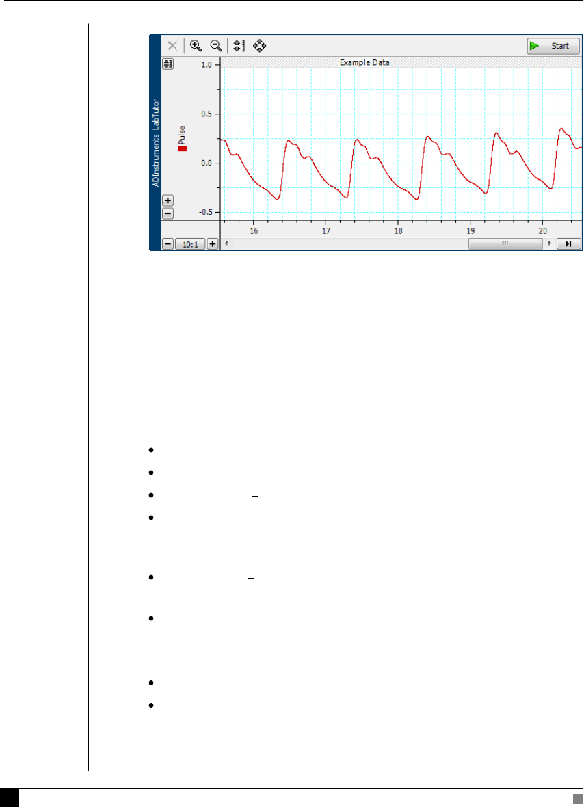
Task: Click the 1.0 Y-axis value
Action: tap(207, 65)
